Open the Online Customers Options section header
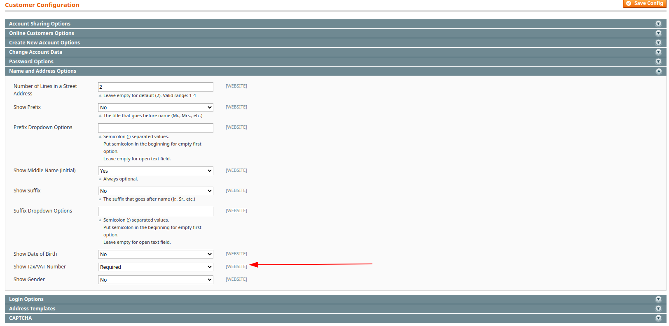Image resolution: width=669 pixels, height=326 pixels. pos(335,33)
